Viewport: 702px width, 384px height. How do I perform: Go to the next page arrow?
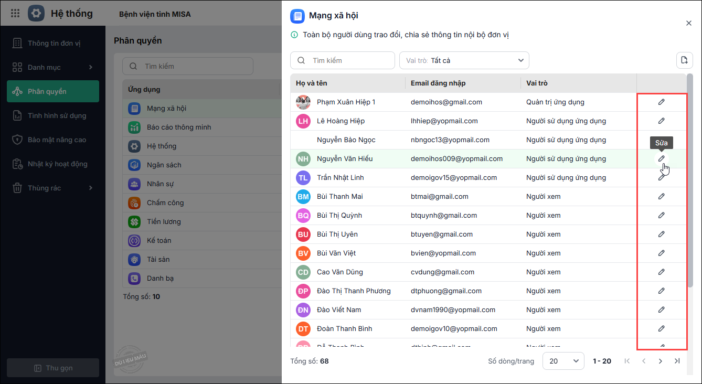coord(661,361)
